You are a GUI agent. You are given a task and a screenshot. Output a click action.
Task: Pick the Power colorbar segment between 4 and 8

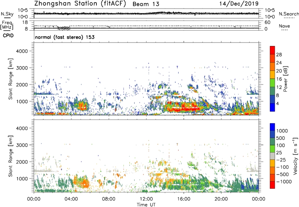tap(272, 99)
